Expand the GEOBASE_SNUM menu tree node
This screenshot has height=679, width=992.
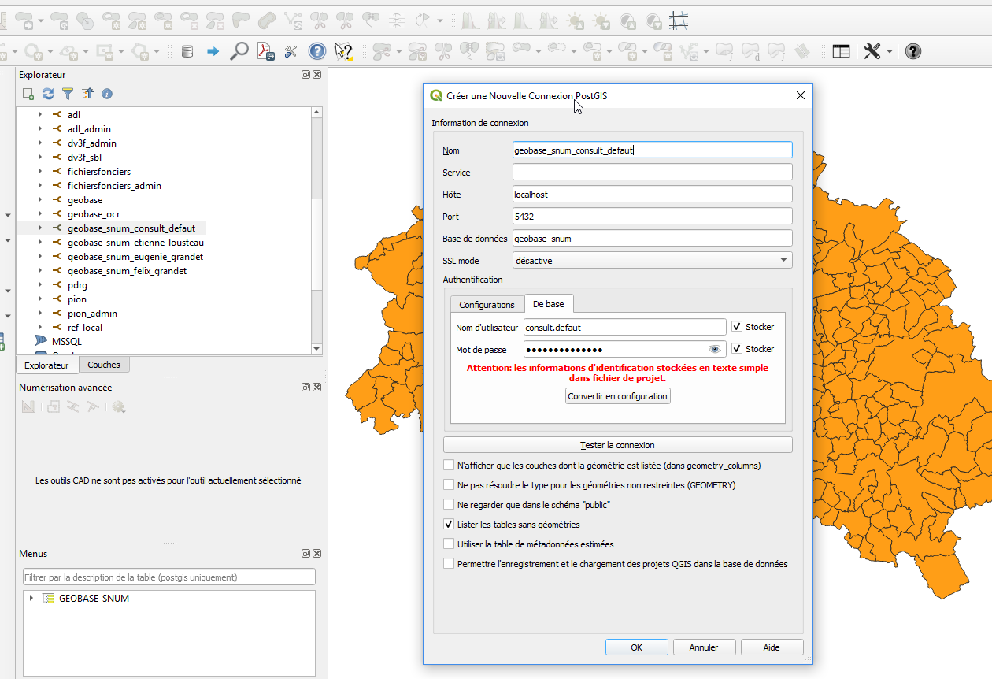(x=31, y=599)
